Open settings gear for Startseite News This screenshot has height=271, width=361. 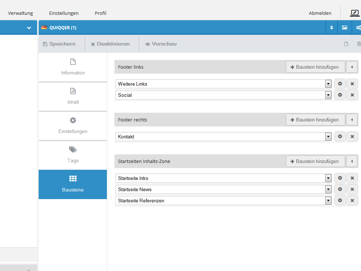[x=340, y=189]
